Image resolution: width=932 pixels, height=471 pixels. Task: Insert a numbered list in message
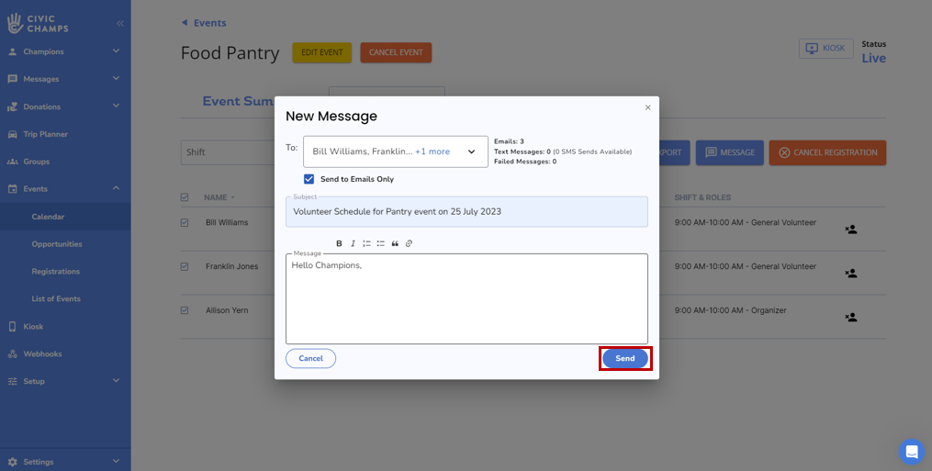point(366,243)
